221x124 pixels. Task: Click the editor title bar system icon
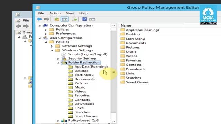[38, 7]
